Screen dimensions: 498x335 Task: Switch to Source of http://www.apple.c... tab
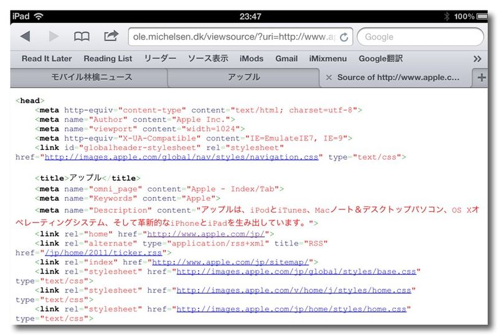click(x=398, y=78)
